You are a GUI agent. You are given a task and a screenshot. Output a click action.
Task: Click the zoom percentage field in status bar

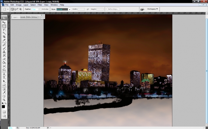[x=11, y=128]
